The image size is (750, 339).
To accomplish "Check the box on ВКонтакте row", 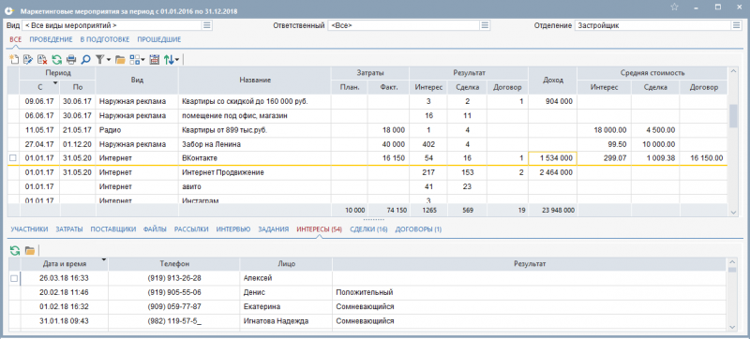I will coord(13,157).
